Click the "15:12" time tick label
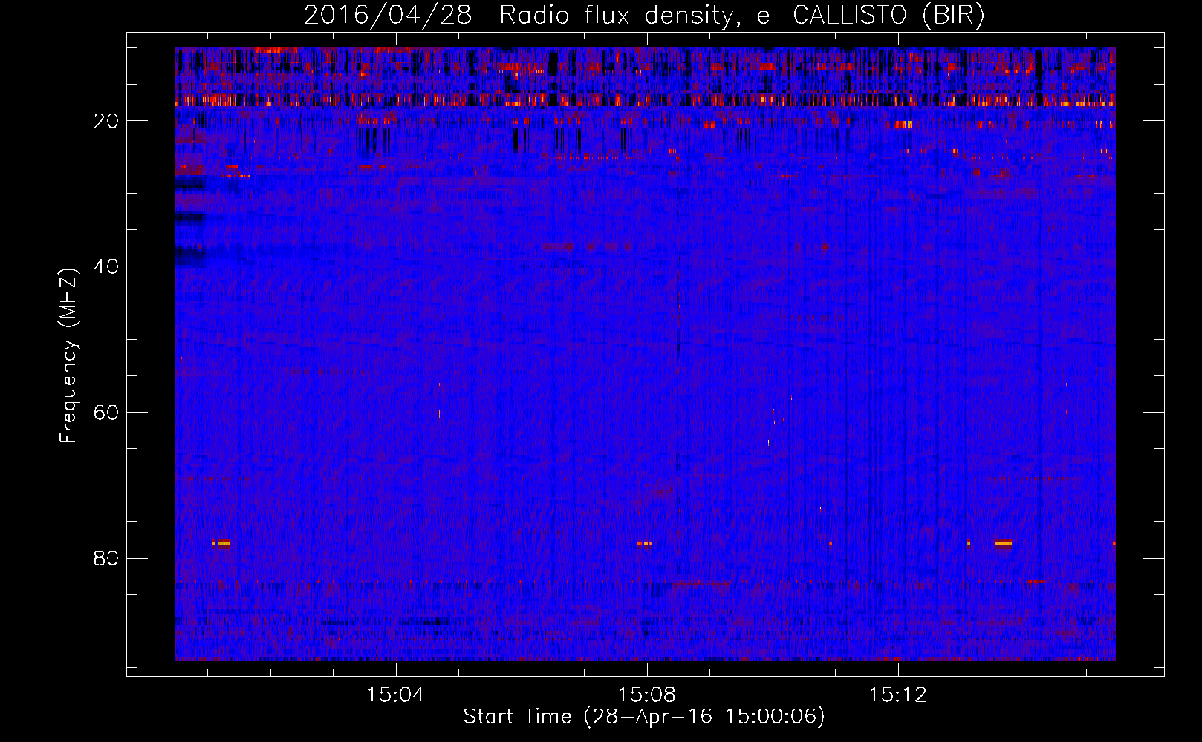 point(898,695)
